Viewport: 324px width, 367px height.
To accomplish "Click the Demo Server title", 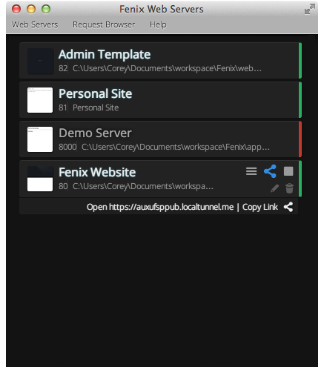I will point(95,133).
